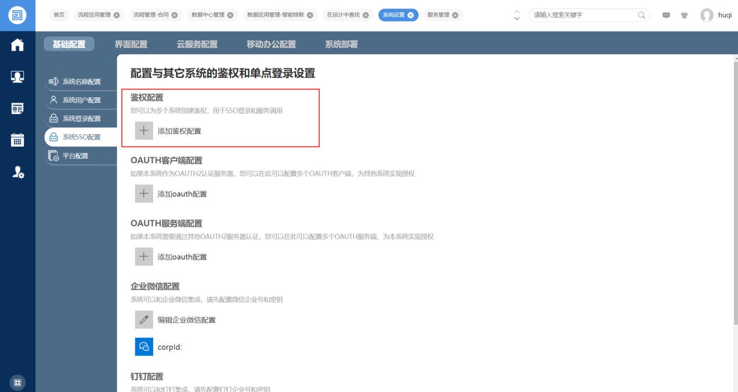The image size is (738, 392).
Task: Open user settings icon in left sidebar
Action: click(18, 172)
